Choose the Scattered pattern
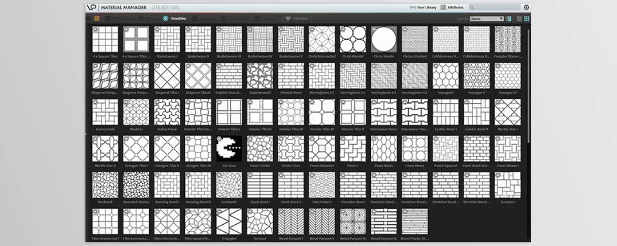This screenshot has height=246, width=617. (229, 184)
